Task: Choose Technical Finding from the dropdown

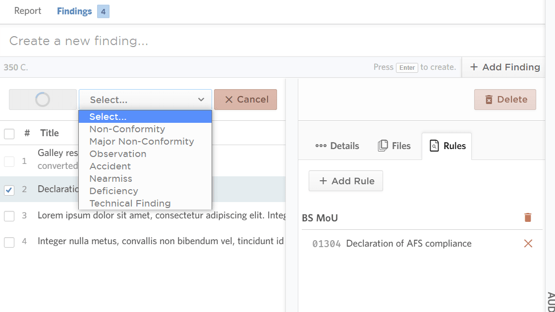Action: click(x=130, y=203)
